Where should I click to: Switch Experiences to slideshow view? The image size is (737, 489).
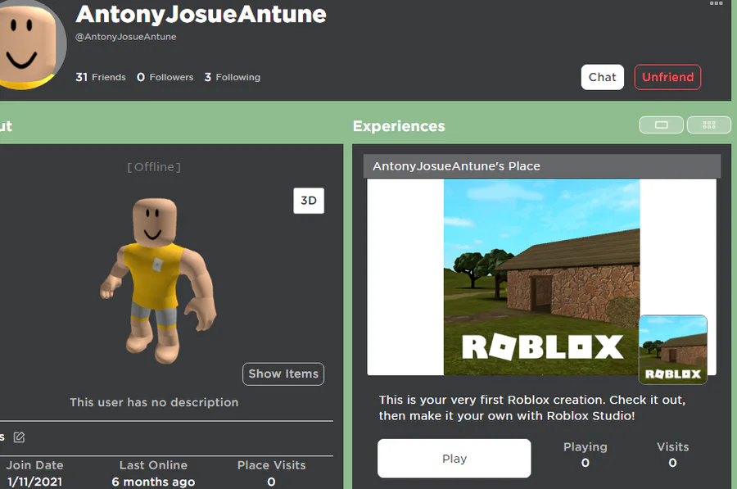[x=662, y=125]
